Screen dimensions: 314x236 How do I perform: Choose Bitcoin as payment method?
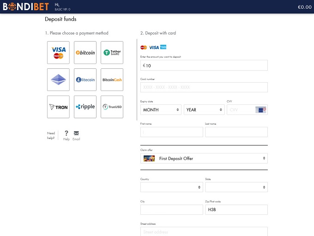pos(85,53)
